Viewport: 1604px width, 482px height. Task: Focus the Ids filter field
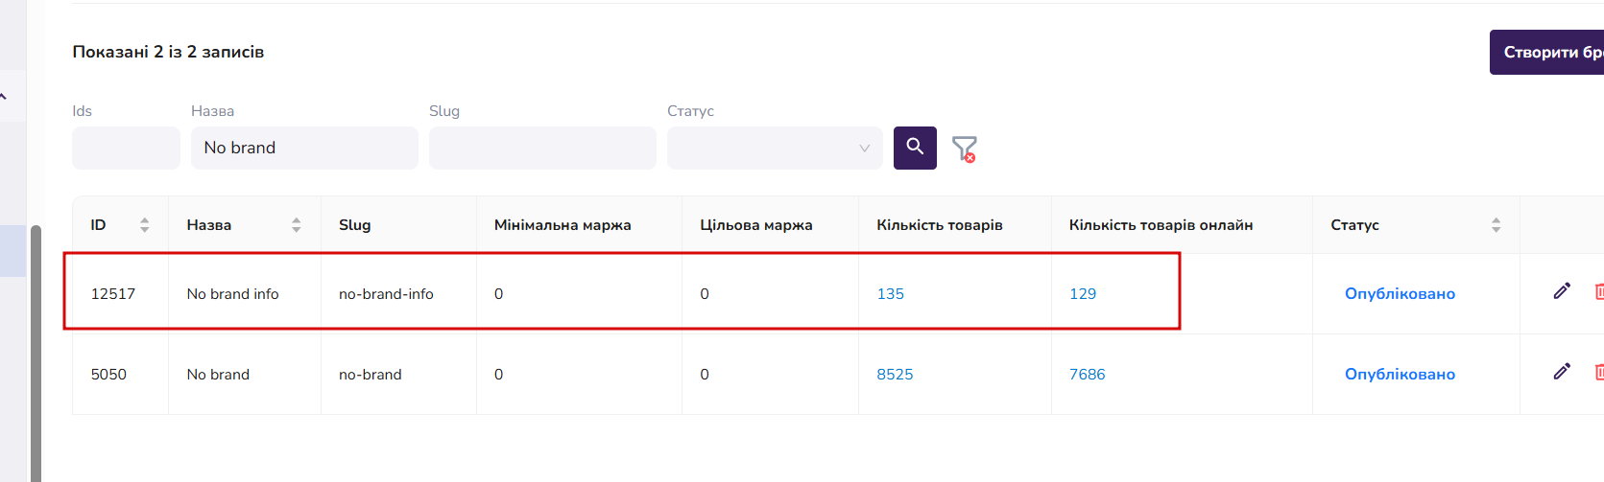point(126,148)
